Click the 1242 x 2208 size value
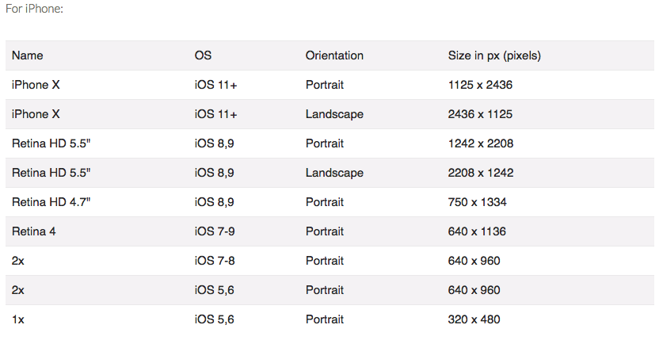Viewport: 663px width, 340px height. [x=481, y=143]
